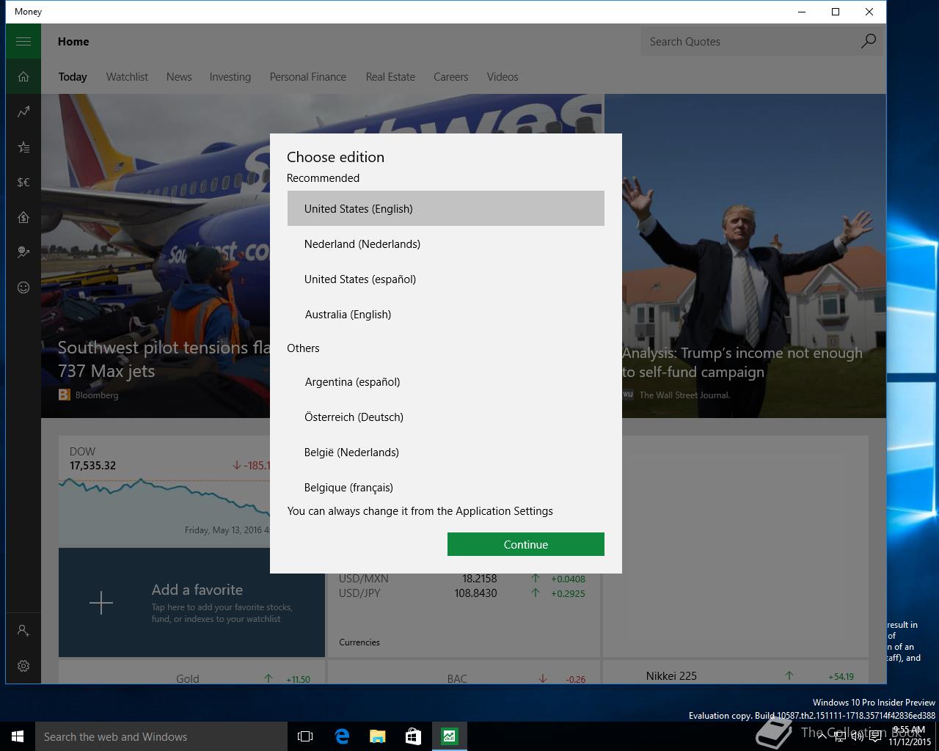
Task: Open the Videos tab
Action: click(x=503, y=77)
